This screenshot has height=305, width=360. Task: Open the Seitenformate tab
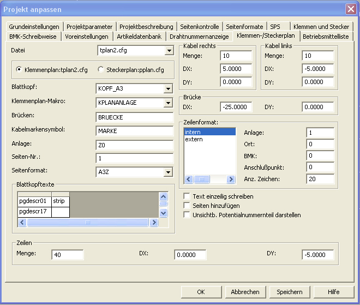(244, 27)
